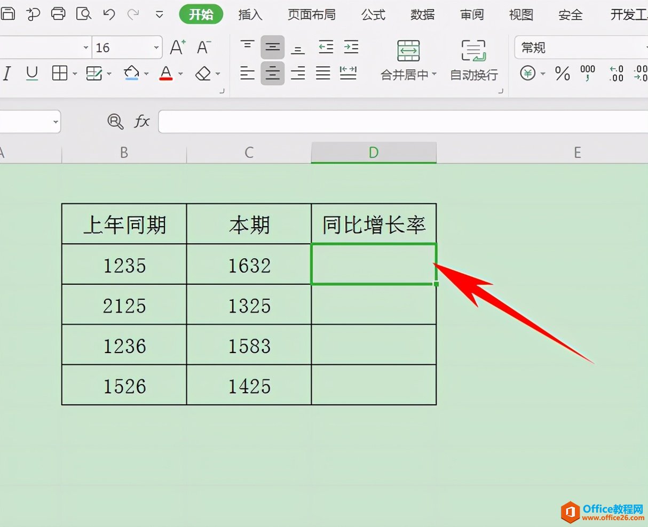The height and width of the screenshot is (527, 648).
Task: Click the magnifier icon beside fx
Action: tap(115, 122)
